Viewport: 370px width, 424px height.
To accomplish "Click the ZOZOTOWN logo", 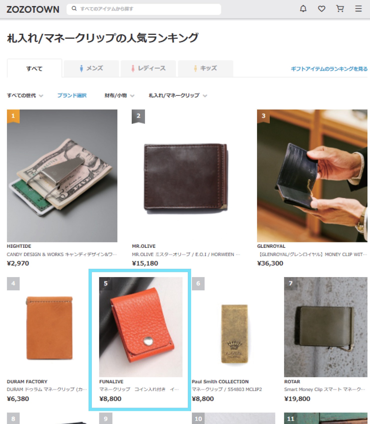I will [33, 9].
